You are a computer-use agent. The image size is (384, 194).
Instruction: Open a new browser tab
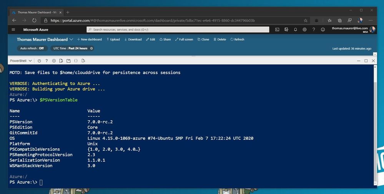[68, 12]
